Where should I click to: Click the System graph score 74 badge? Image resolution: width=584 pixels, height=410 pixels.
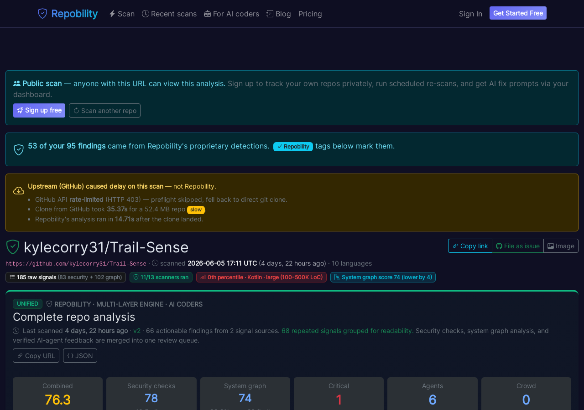coord(383,277)
